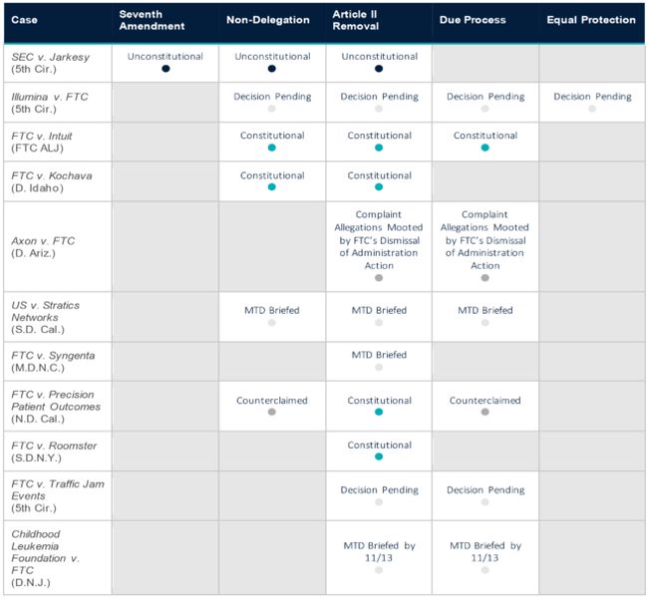
Task: Click the dark dot in Jarkesy Article II Removal cell
Action: [x=378, y=69]
